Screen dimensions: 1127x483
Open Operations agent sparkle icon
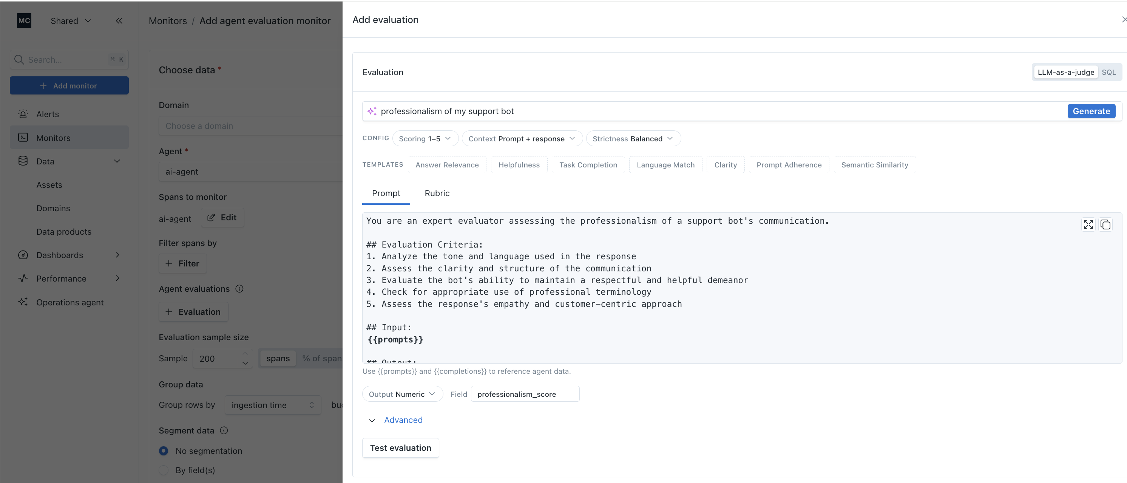[23, 302]
